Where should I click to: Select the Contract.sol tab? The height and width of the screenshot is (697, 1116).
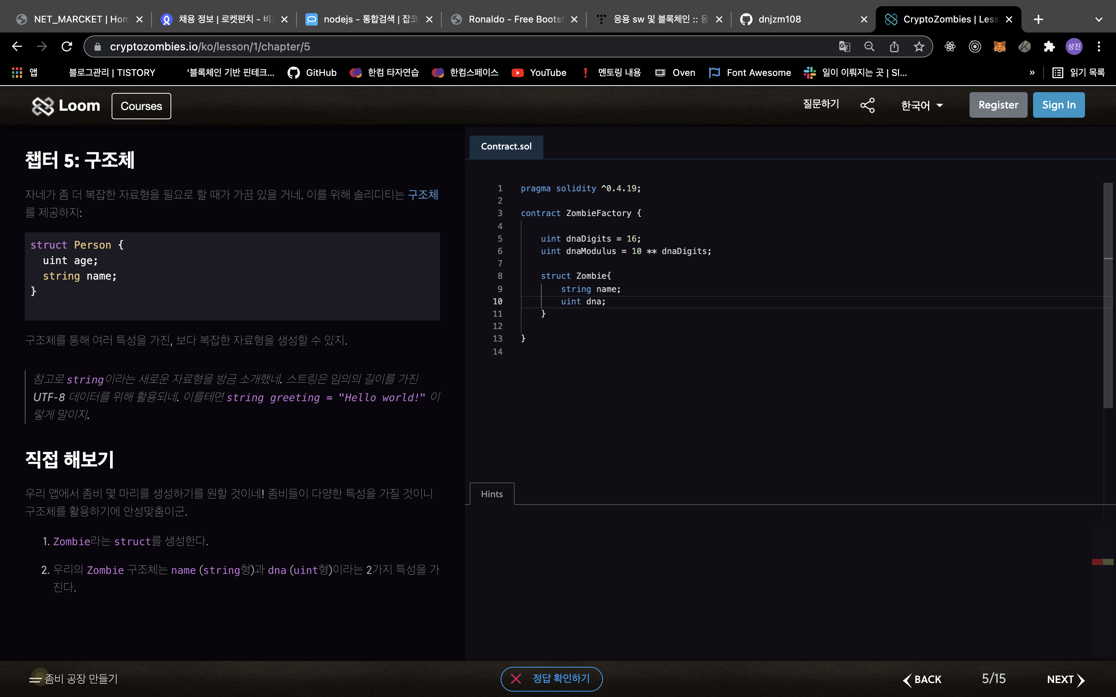(506, 147)
